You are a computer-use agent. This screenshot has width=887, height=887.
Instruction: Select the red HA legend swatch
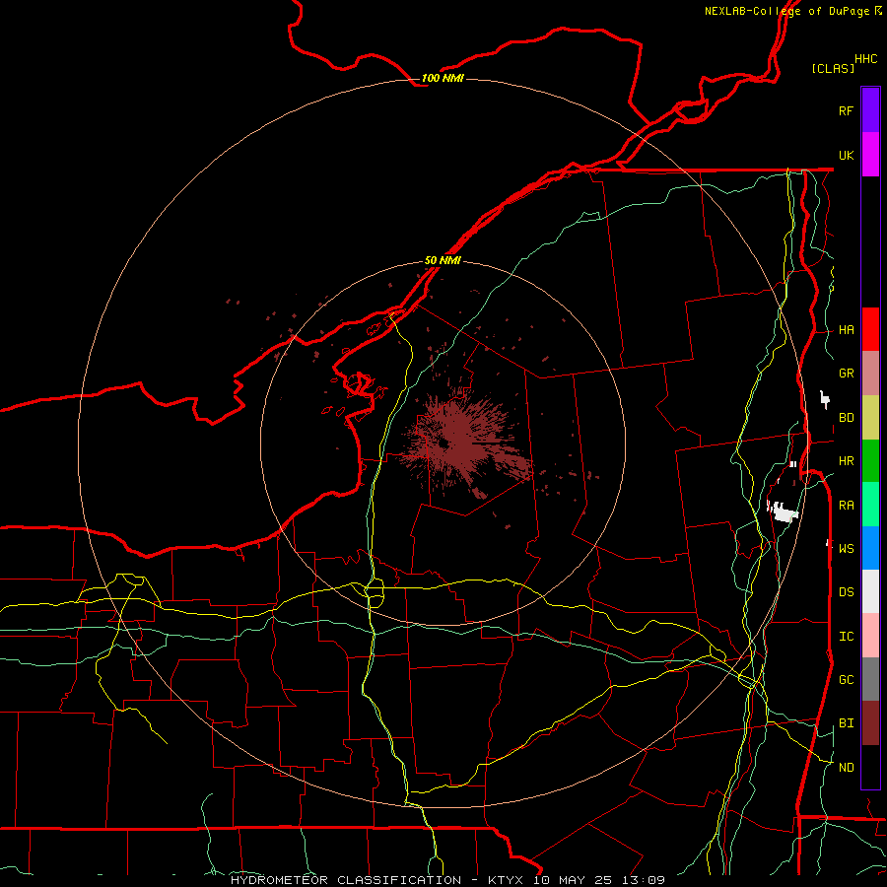click(870, 329)
